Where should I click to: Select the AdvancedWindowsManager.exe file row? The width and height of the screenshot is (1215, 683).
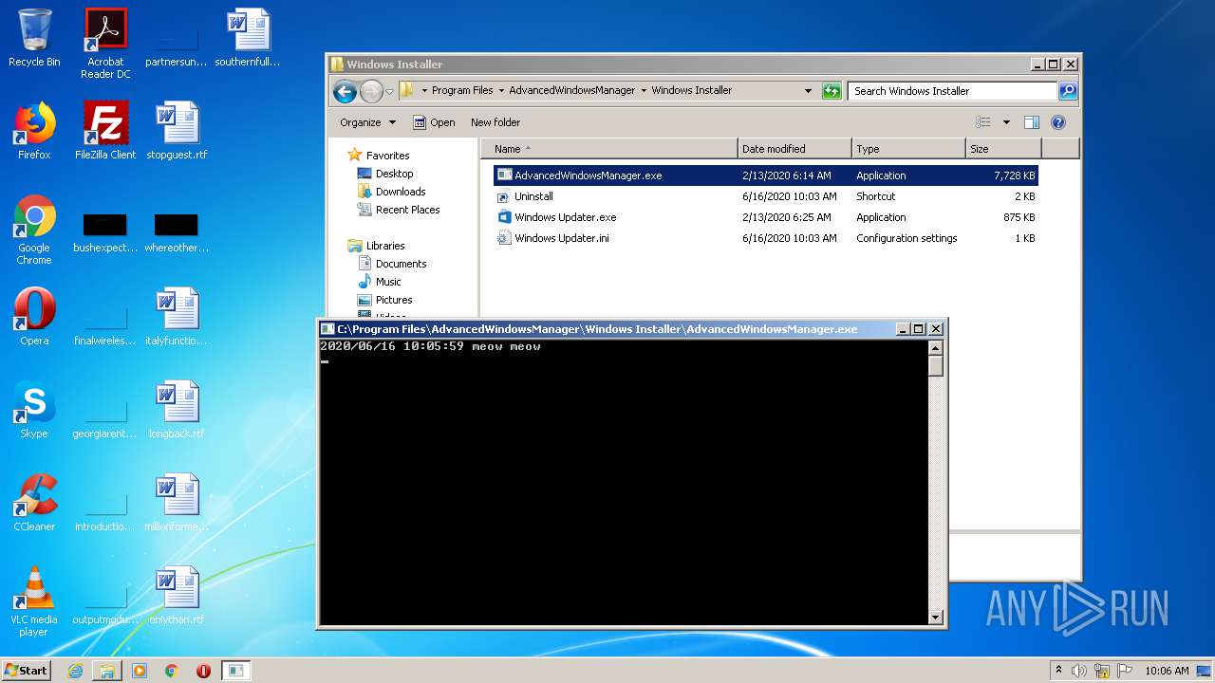[766, 175]
